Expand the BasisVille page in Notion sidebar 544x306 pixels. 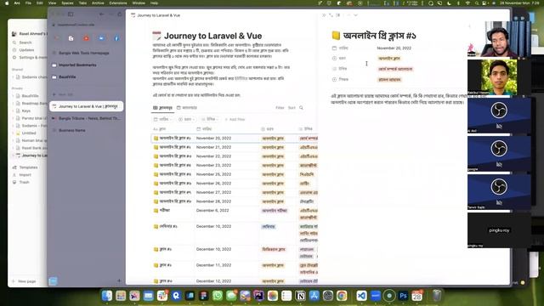point(14,96)
